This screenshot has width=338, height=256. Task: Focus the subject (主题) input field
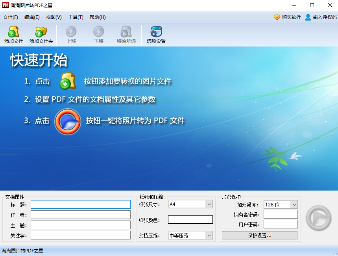81,225
